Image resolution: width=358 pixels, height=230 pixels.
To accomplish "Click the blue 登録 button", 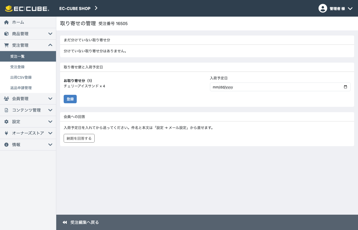I will point(70,99).
